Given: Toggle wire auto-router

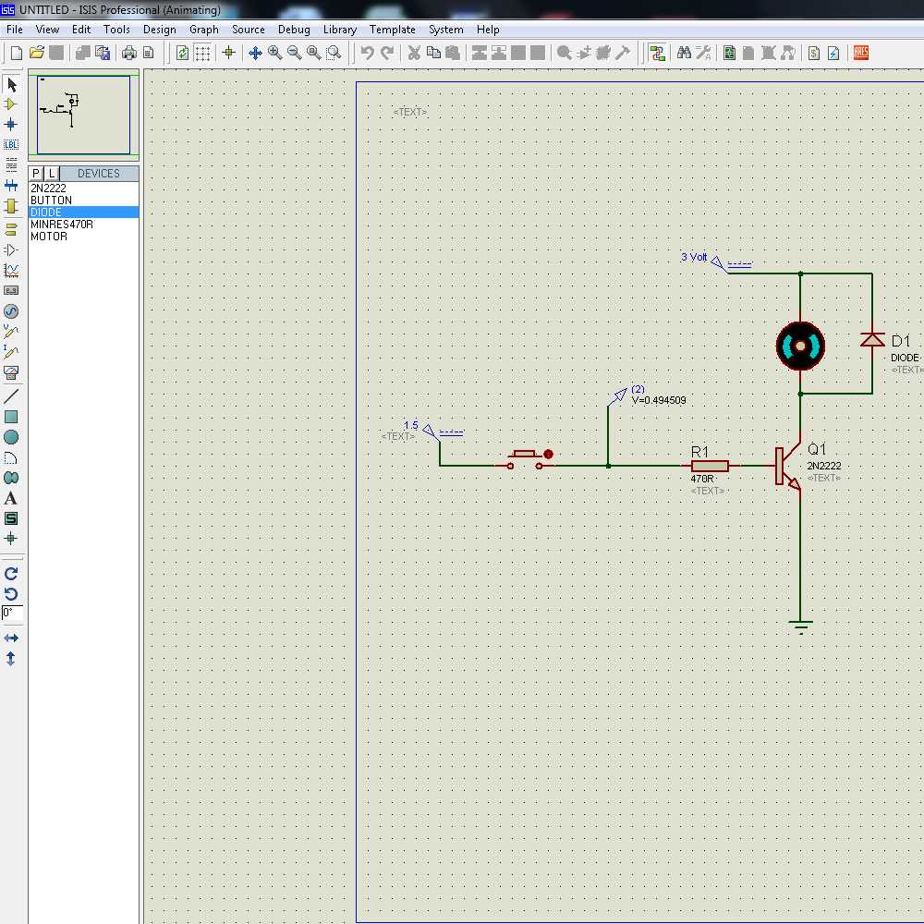Looking at the screenshot, I should pyautogui.click(x=657, y=54).
